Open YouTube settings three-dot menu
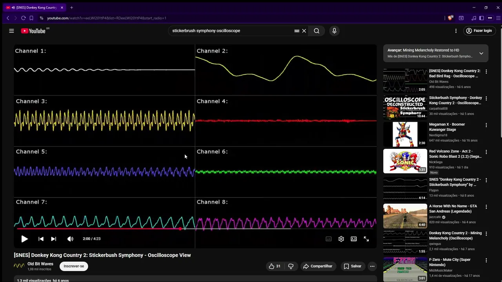 (456, 31)
